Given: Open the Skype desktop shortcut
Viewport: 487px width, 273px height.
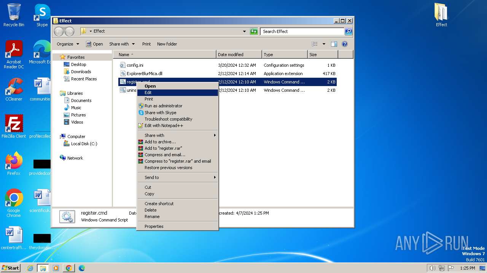Looking at the screenshot, I should [x=42, y=15].
